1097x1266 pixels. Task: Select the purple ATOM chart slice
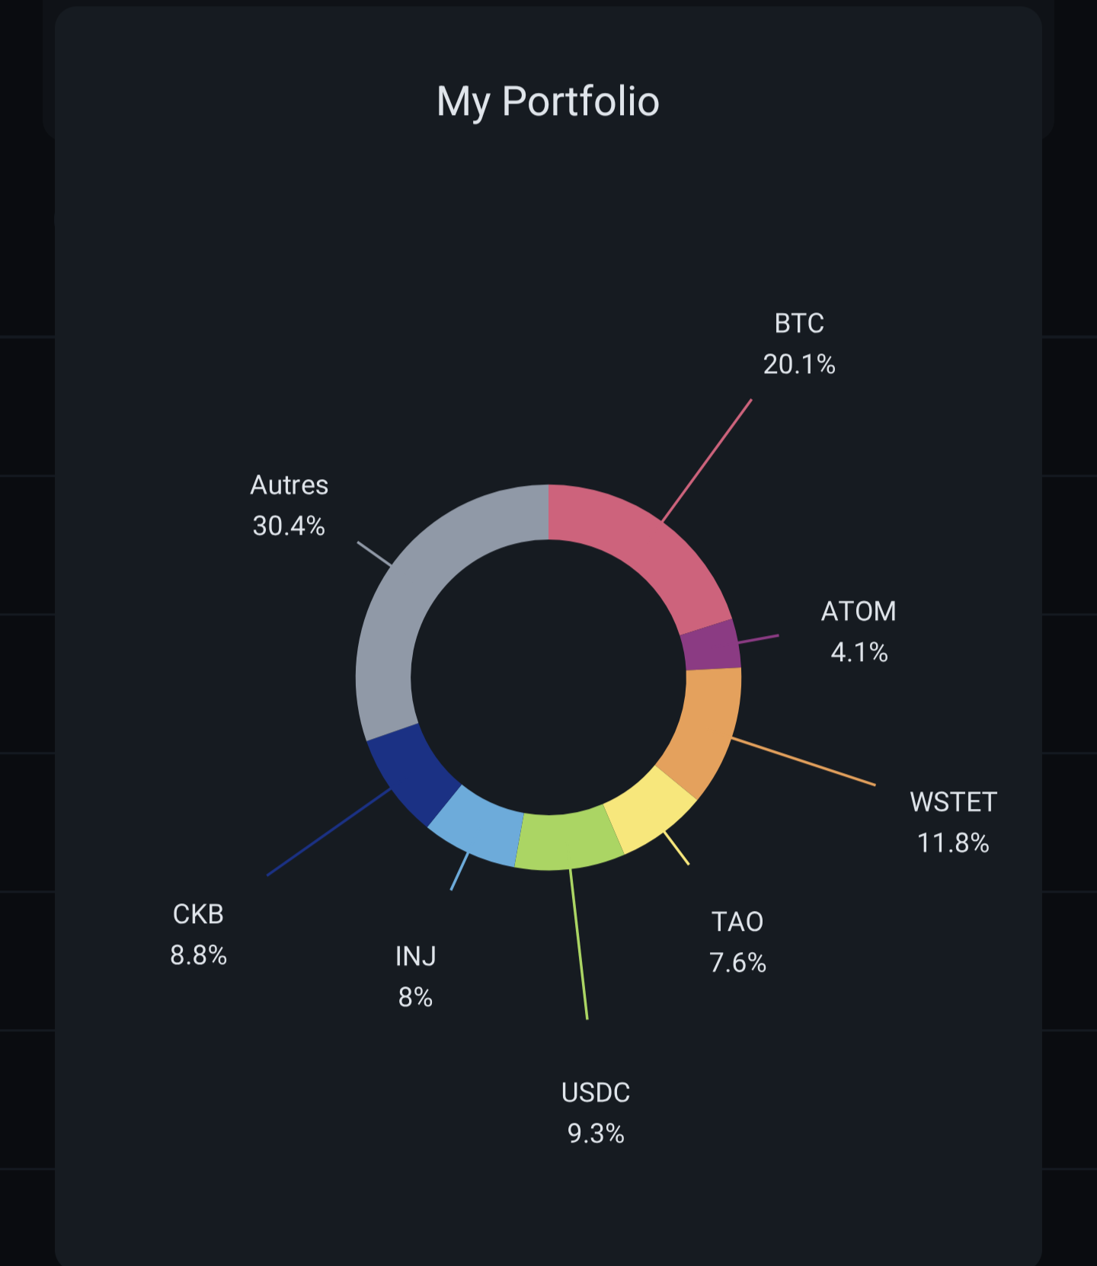click(711, 645)
